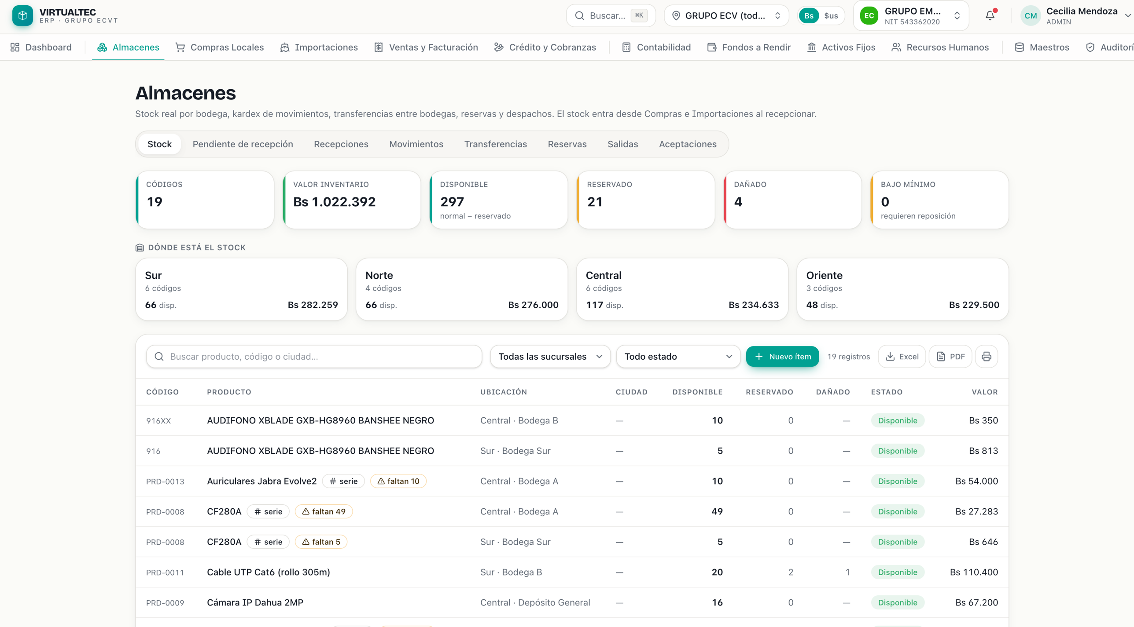Viewport: 1134px width, 627px height.
Task: Click the Activos Fijos building icon
Action: click(811, 47)
